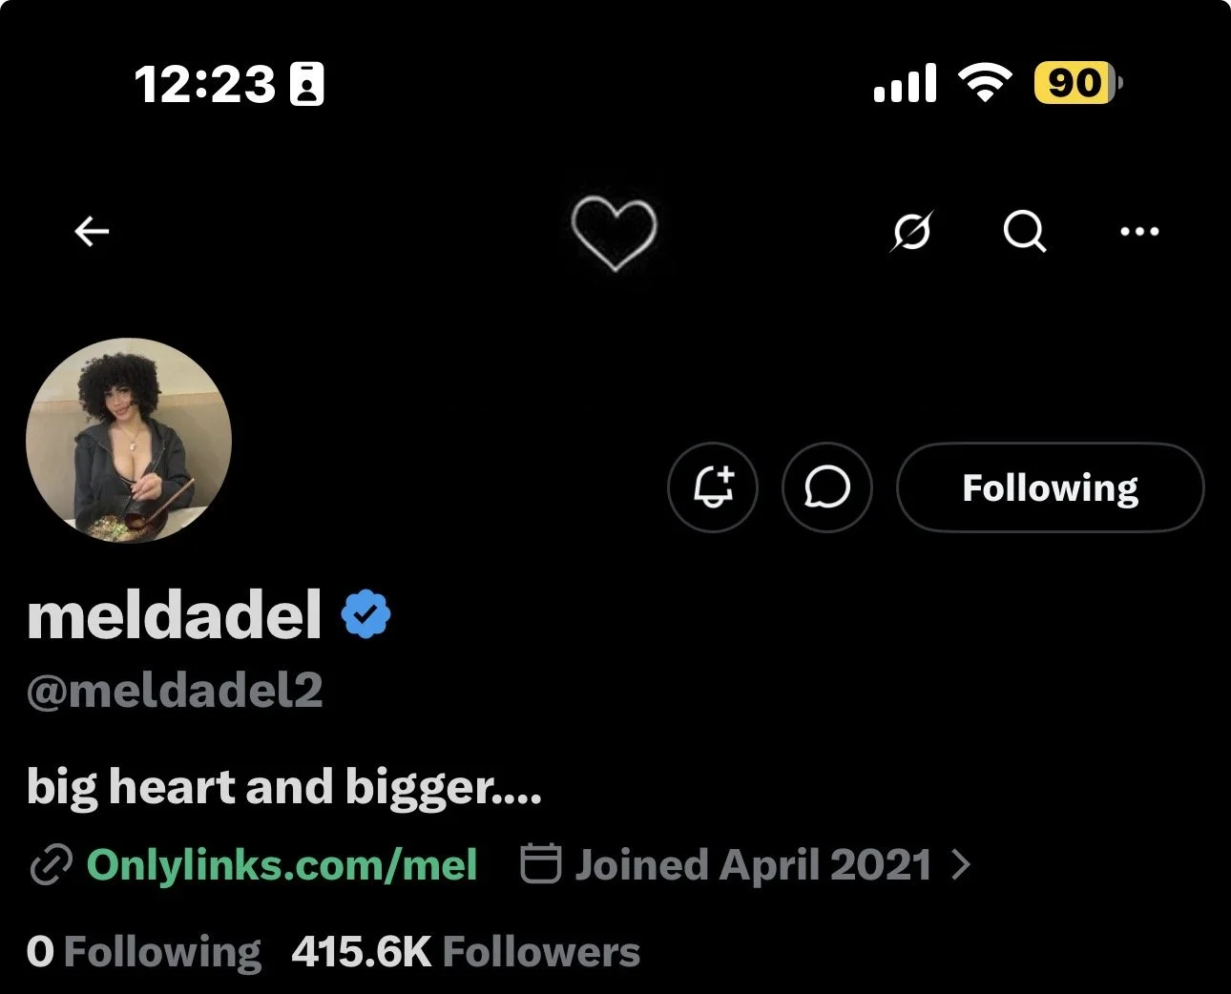Tap the white heart icon at top
Screen dimensions: 1231x994
[615, 233]
